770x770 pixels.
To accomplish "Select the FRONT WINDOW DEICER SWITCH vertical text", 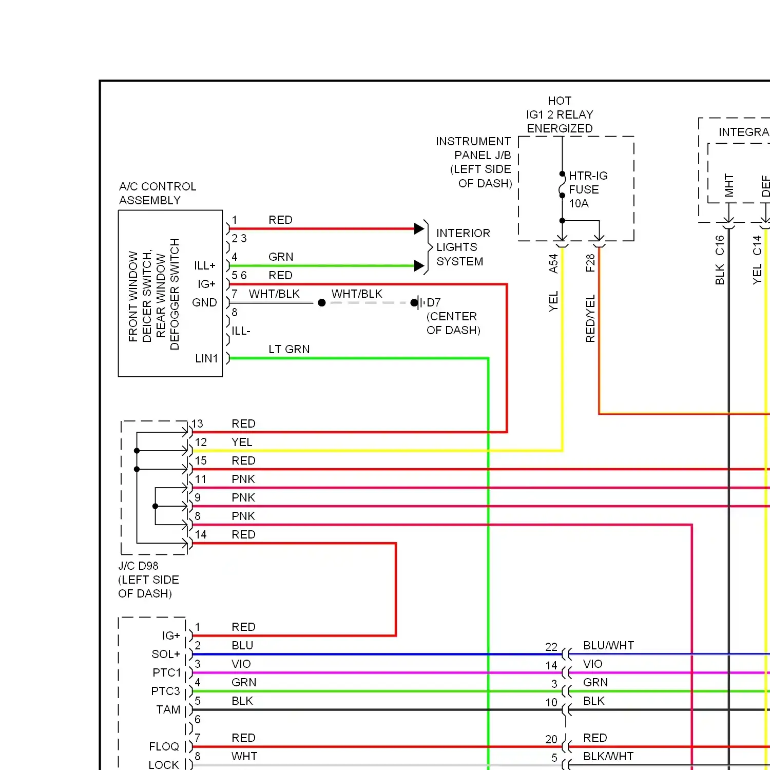I will 140,296.
